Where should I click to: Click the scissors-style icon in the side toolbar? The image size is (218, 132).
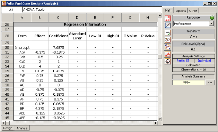[168, 40]
